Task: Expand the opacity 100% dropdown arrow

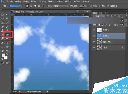Action: 86,6
